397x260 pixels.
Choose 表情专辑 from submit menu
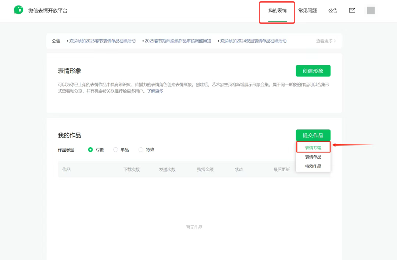tap(313, 147)
